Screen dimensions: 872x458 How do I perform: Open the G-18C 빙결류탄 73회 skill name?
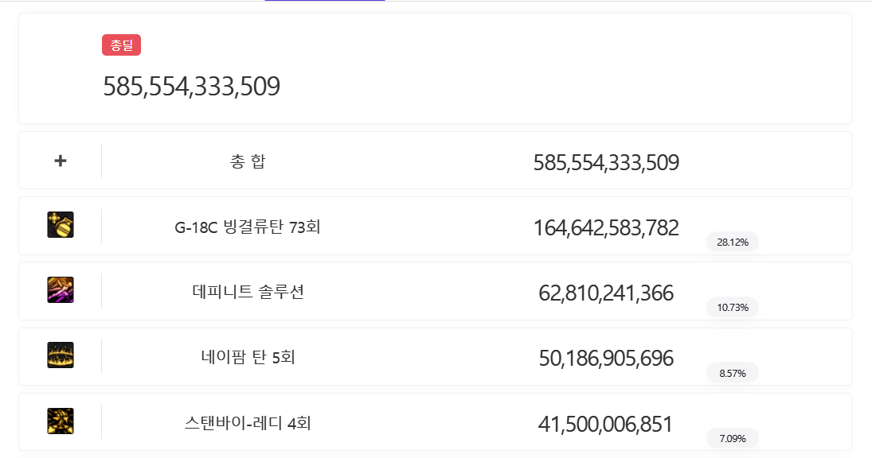(x=248, y=227)
